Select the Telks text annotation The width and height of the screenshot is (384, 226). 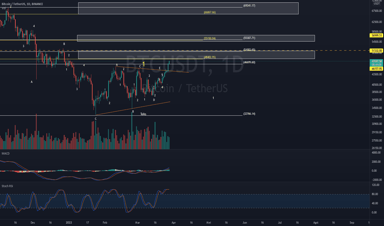143,114
